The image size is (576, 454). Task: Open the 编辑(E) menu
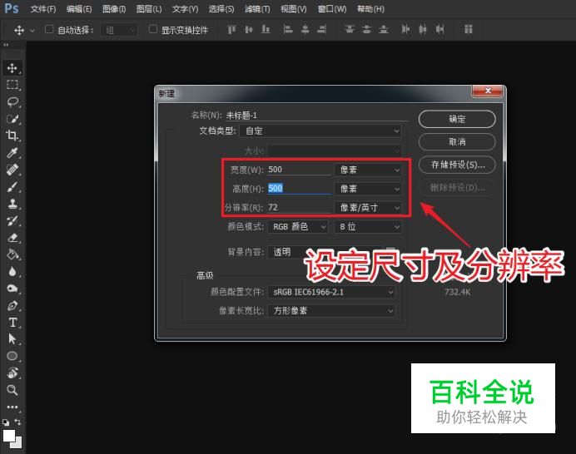point(79,9)
